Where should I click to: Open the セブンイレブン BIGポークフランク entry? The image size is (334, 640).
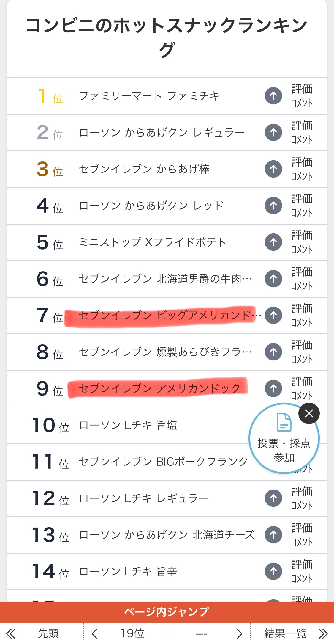coord(163,462)
